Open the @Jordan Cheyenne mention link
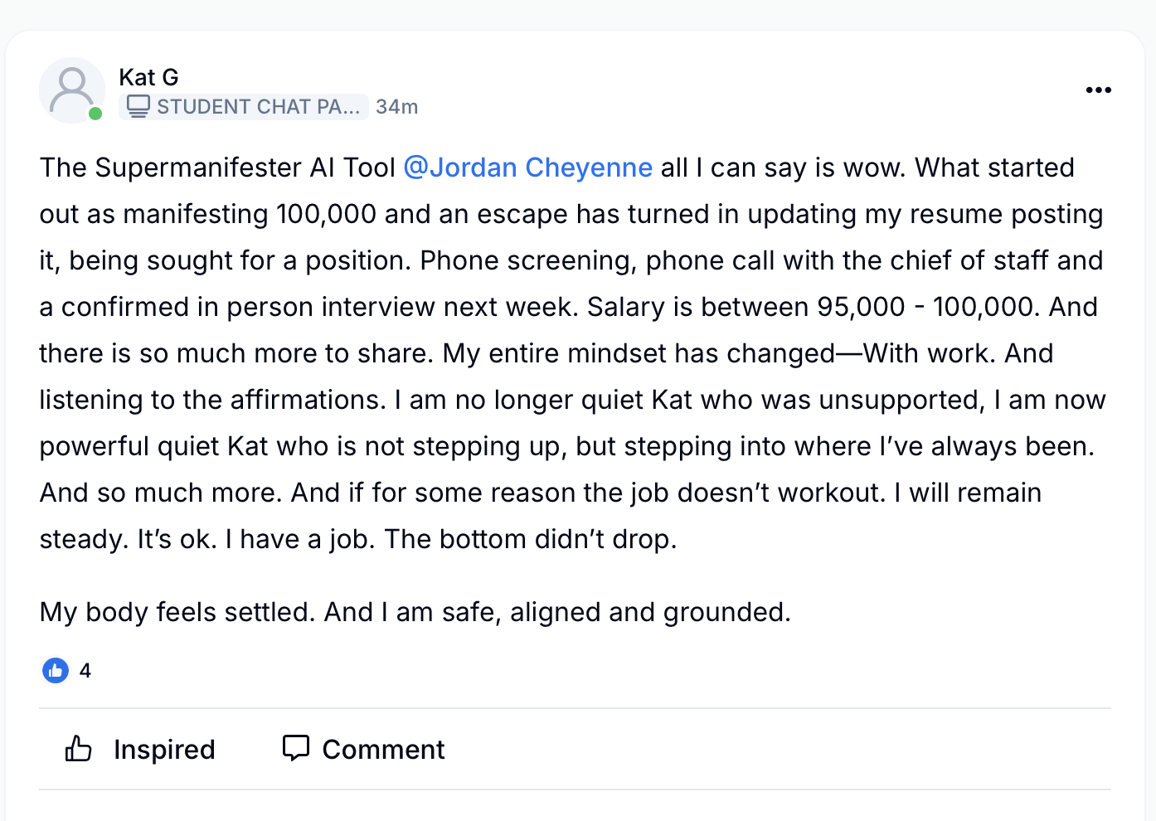 [x=527, y=168]
